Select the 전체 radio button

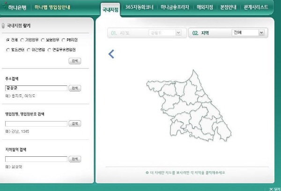click(x=8, y=40)
